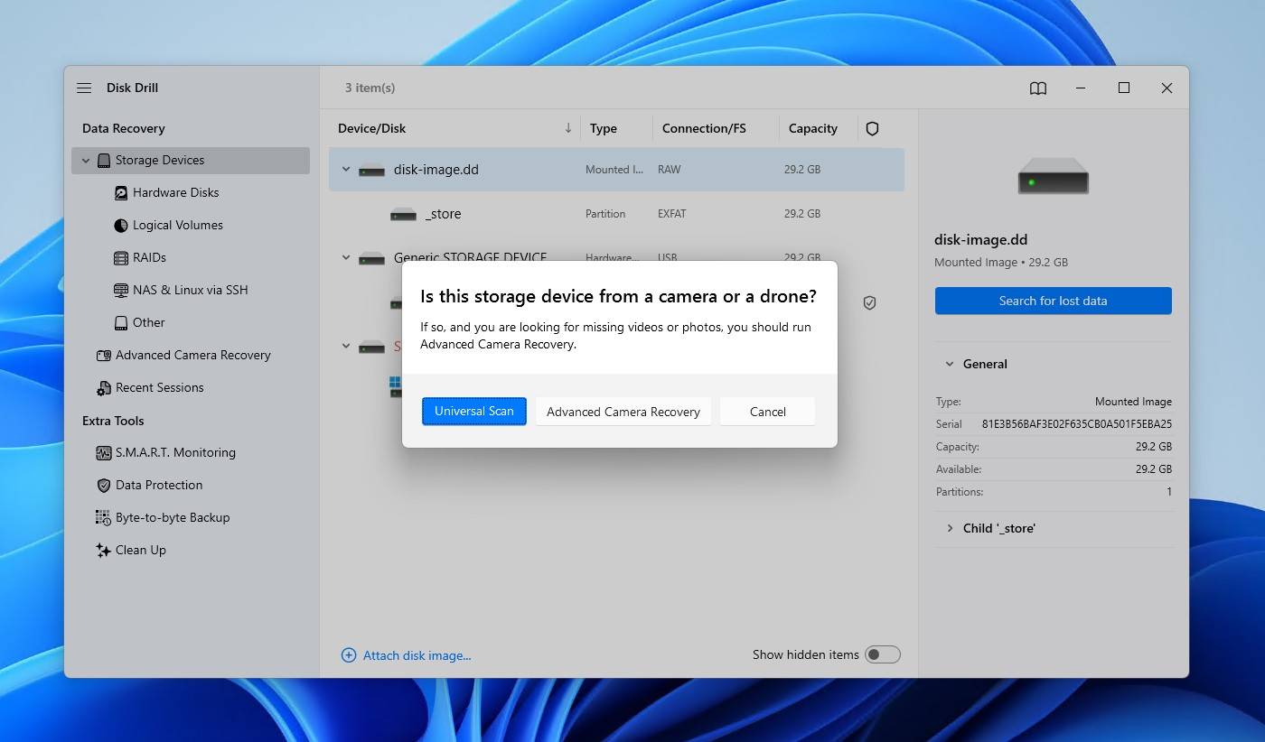
Task: Click the Hardware Disks icon
Action: pyautogui.click(x=121, y=193)
